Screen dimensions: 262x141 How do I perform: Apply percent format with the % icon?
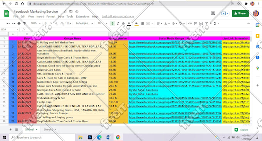click(51, 23)
